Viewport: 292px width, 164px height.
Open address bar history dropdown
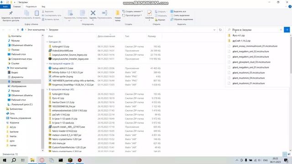[214, 30]
